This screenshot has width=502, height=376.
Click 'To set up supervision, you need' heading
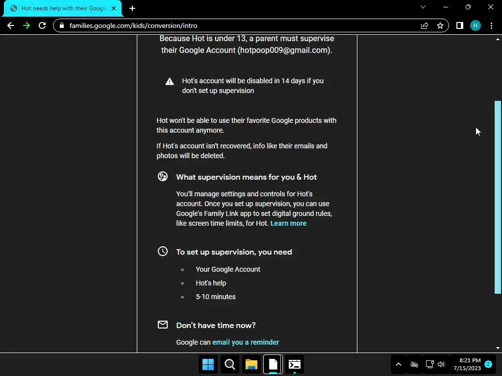234,252
